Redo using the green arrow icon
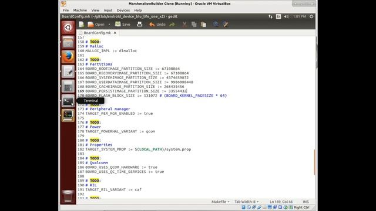376x211 pixels. point(172,25)
